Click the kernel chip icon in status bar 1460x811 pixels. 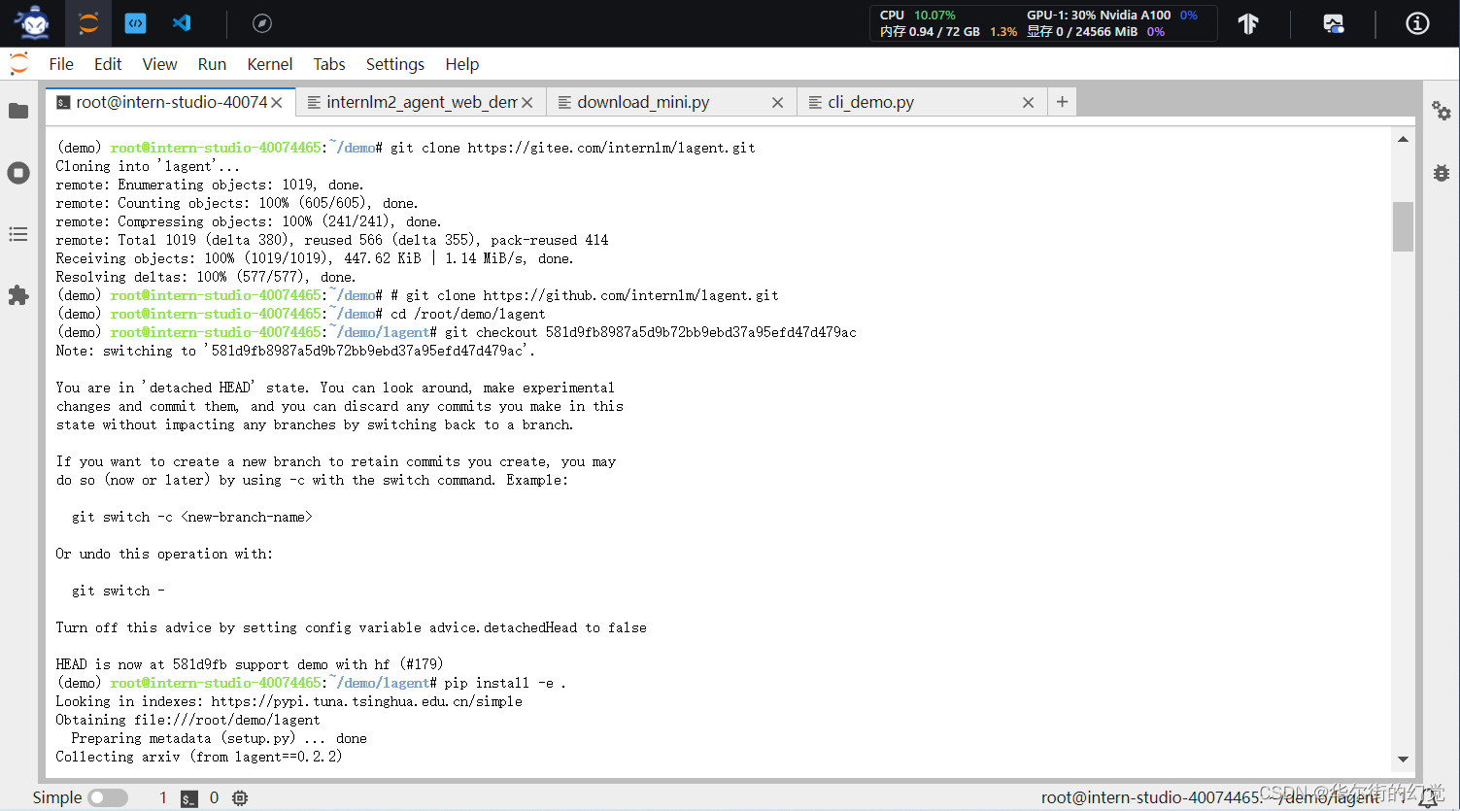click(x=240, y=798)
